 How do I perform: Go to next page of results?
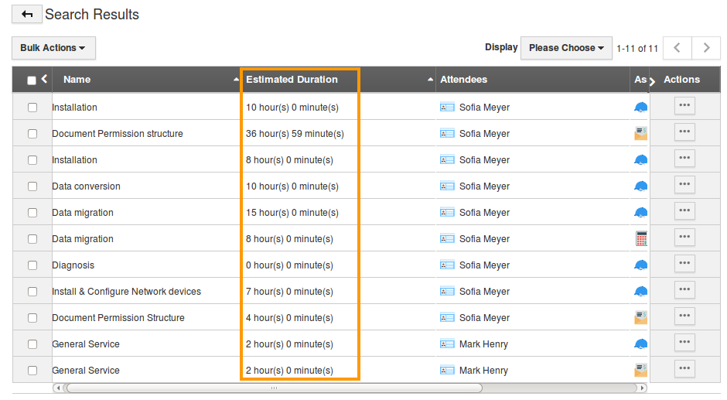(x=705, y=48)
